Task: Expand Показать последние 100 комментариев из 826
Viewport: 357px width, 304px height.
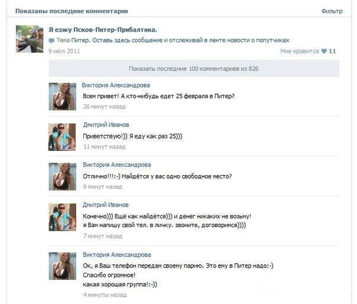Action: [194, 69]
